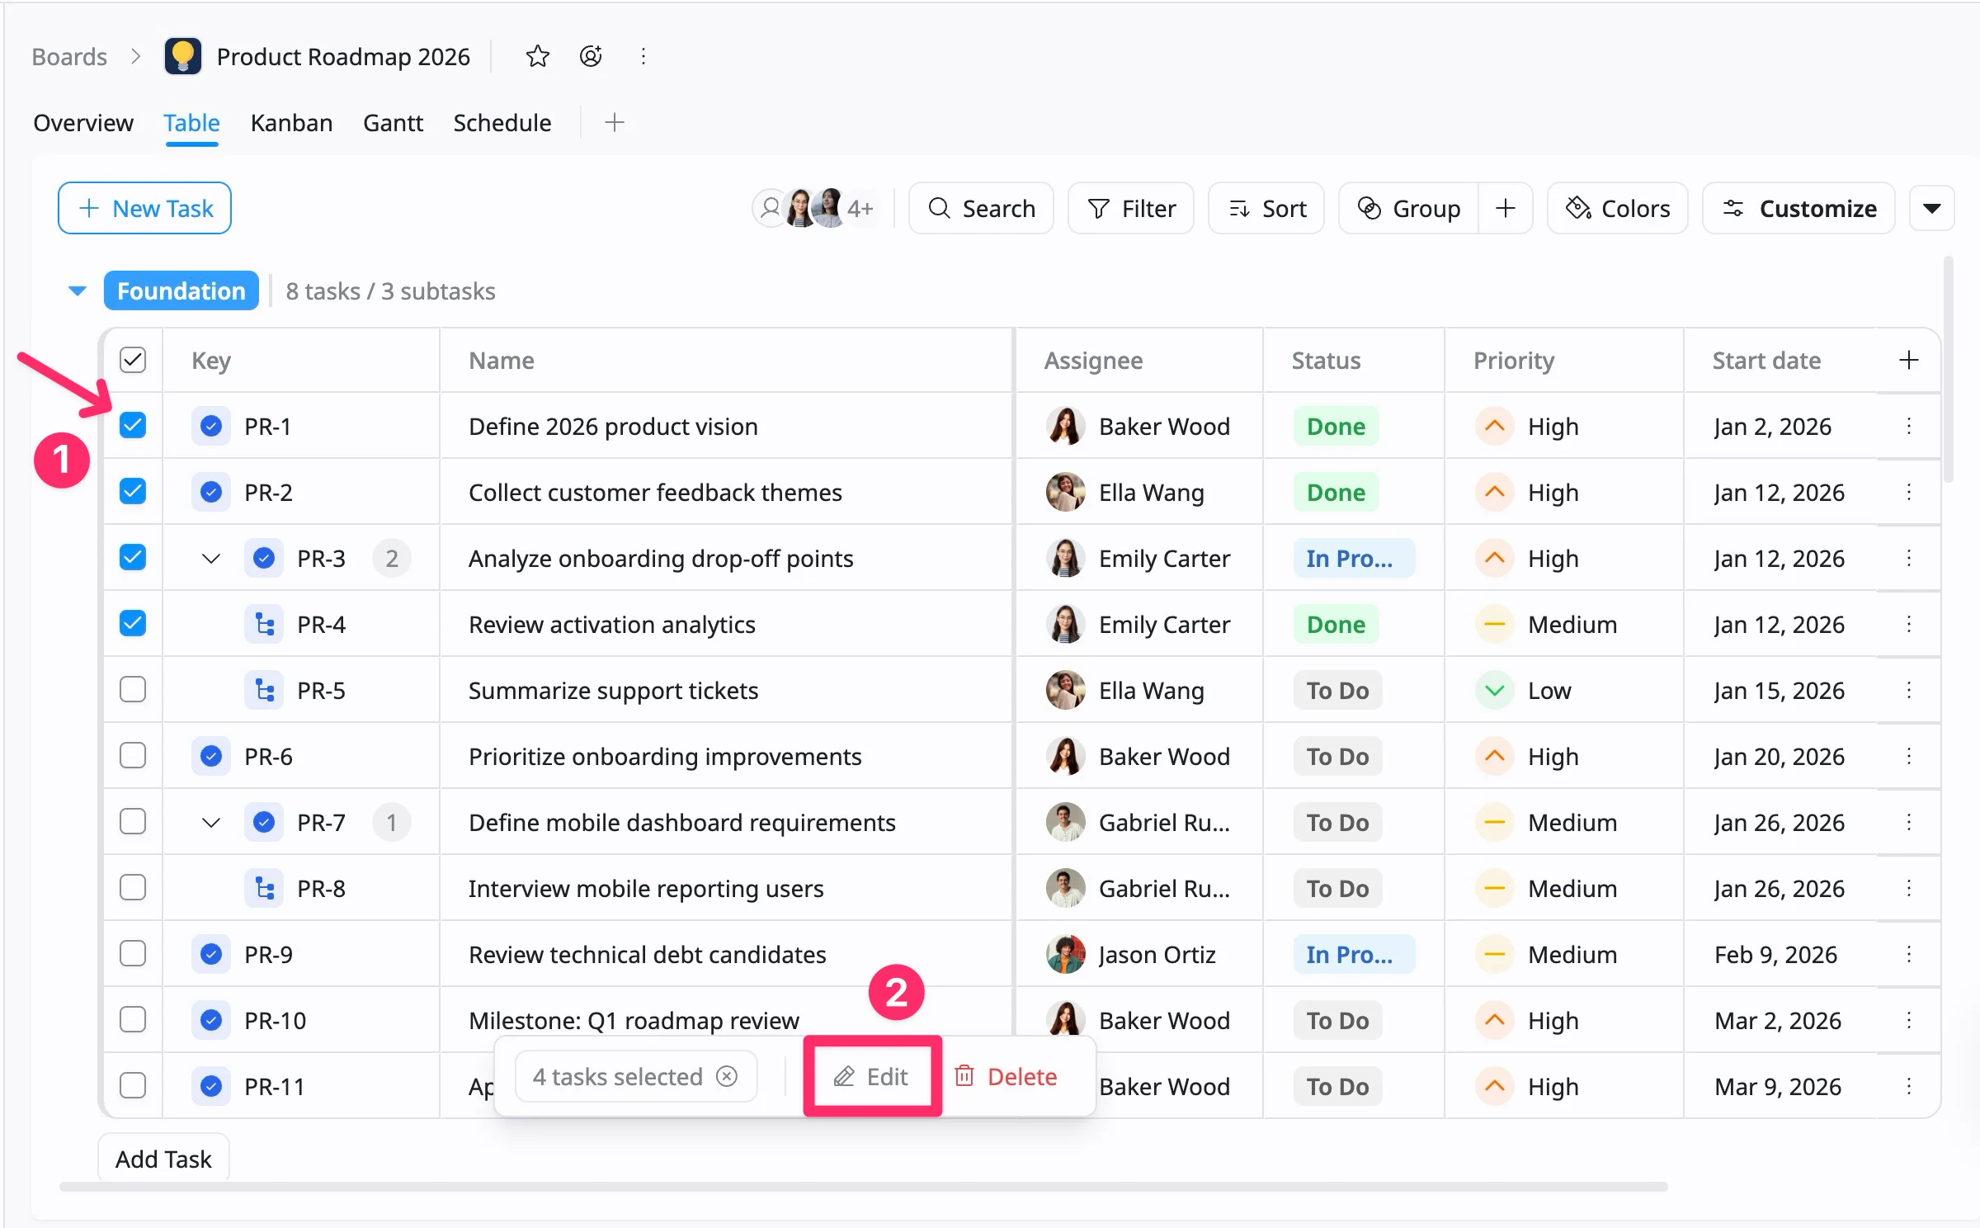Open the Gantt tab

tap(393, 122)
